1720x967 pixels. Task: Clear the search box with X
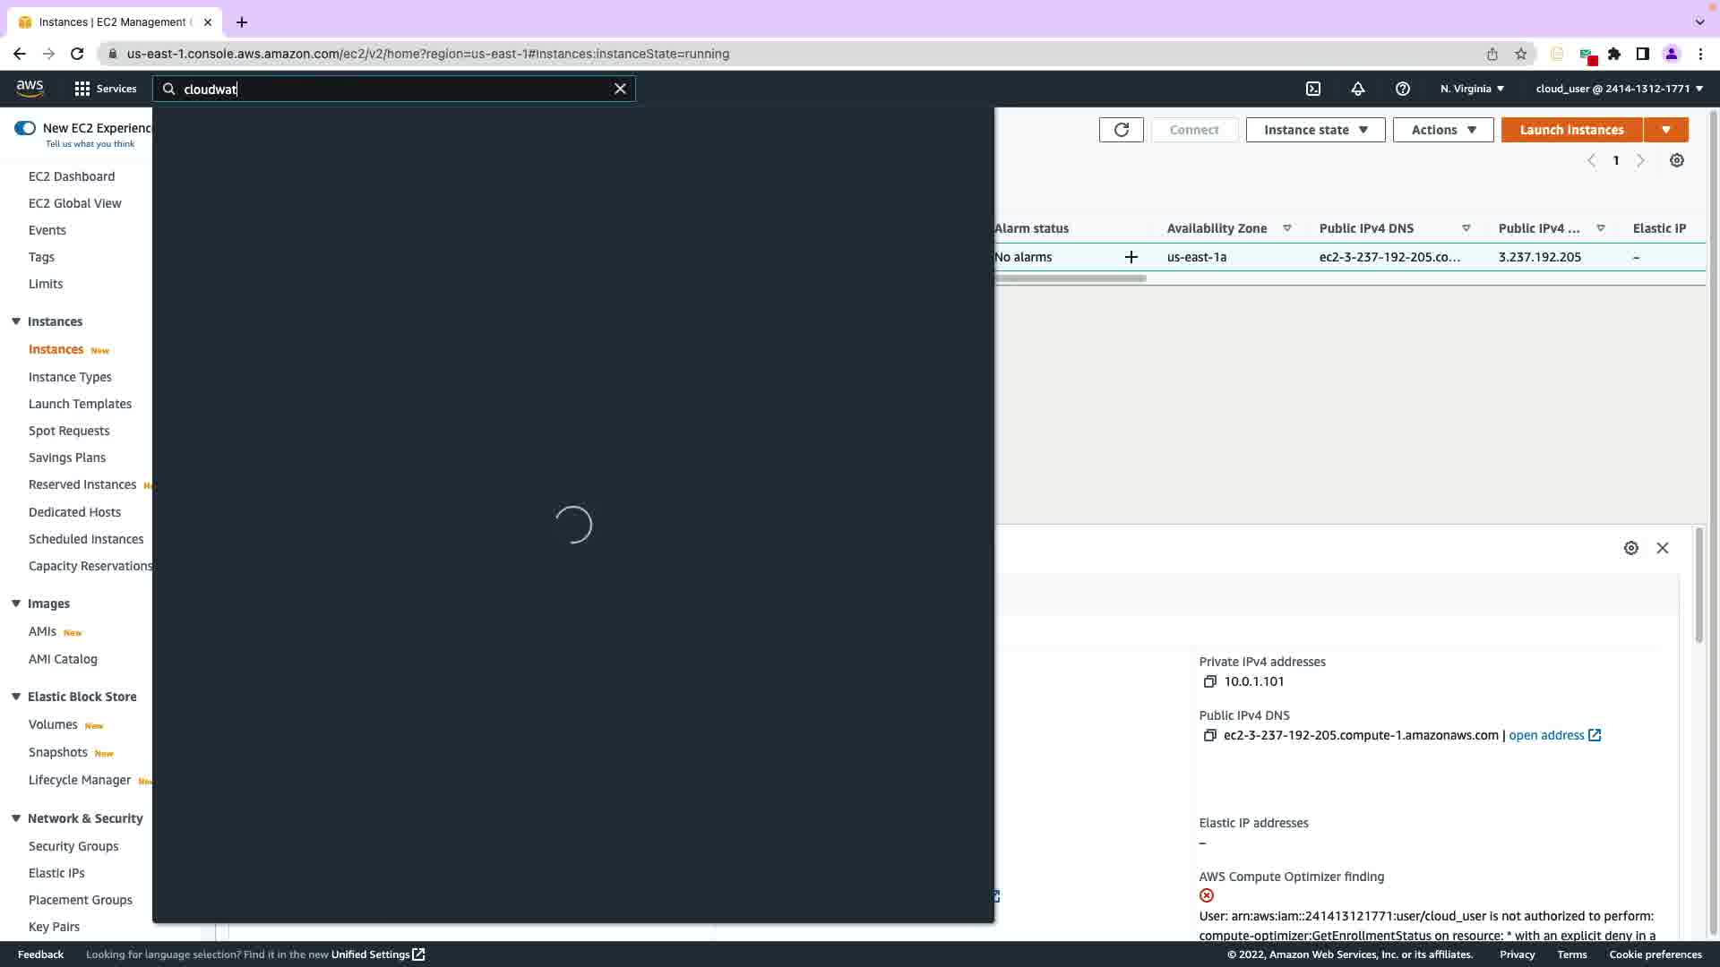[620, 89]
